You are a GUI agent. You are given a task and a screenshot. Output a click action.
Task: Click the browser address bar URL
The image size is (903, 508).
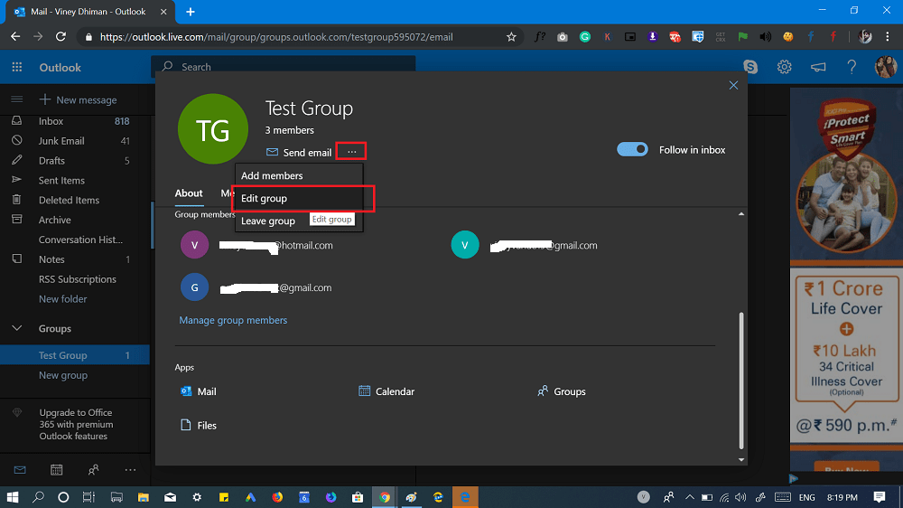(x=276, y=37)
